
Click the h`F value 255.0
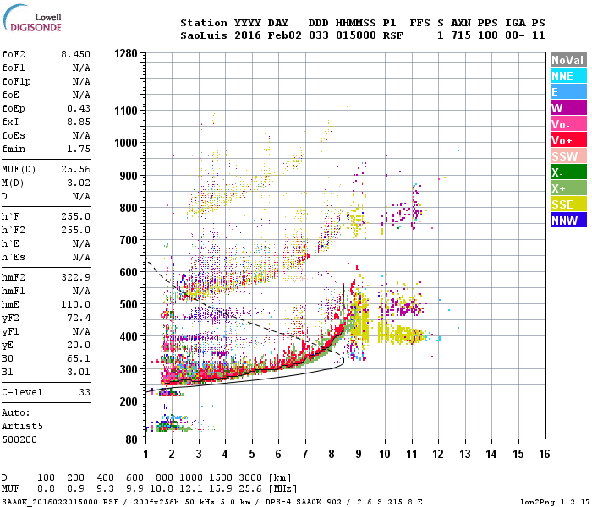pos(75,216)
